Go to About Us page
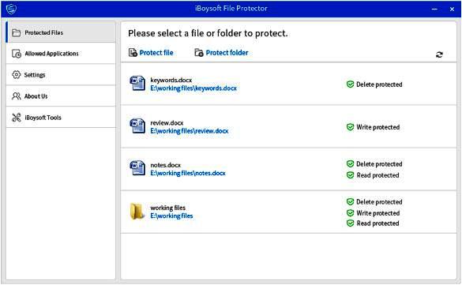This screenshot has height=285, width=462. 61,96
